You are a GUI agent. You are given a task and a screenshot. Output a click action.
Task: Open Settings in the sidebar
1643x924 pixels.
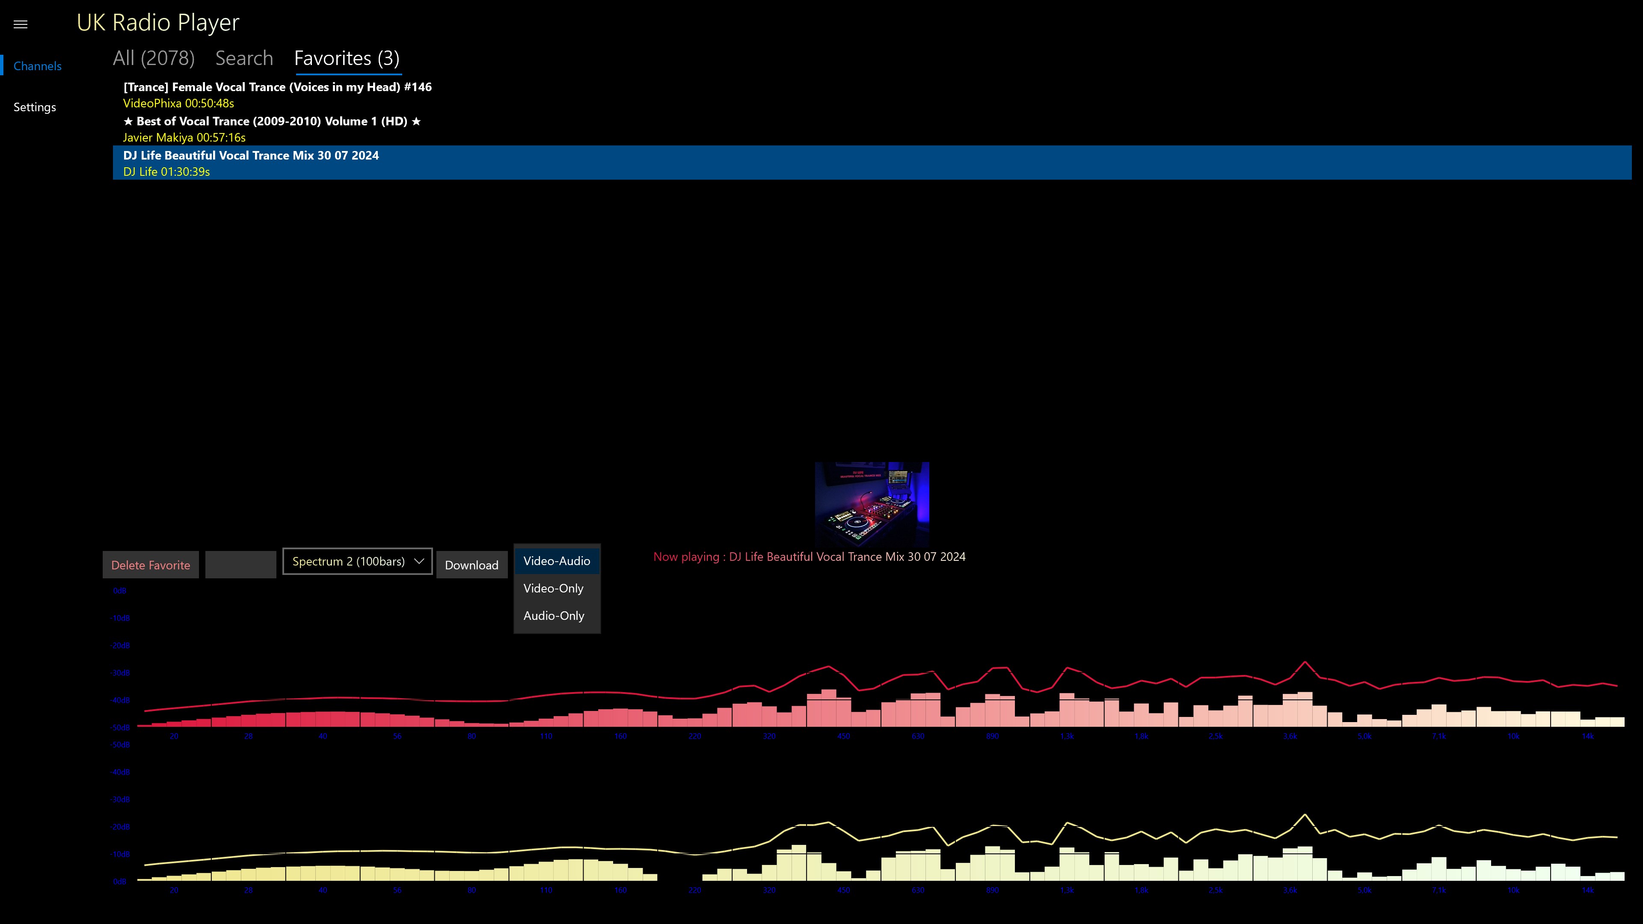pyautogui.click(x=34, y=107)
